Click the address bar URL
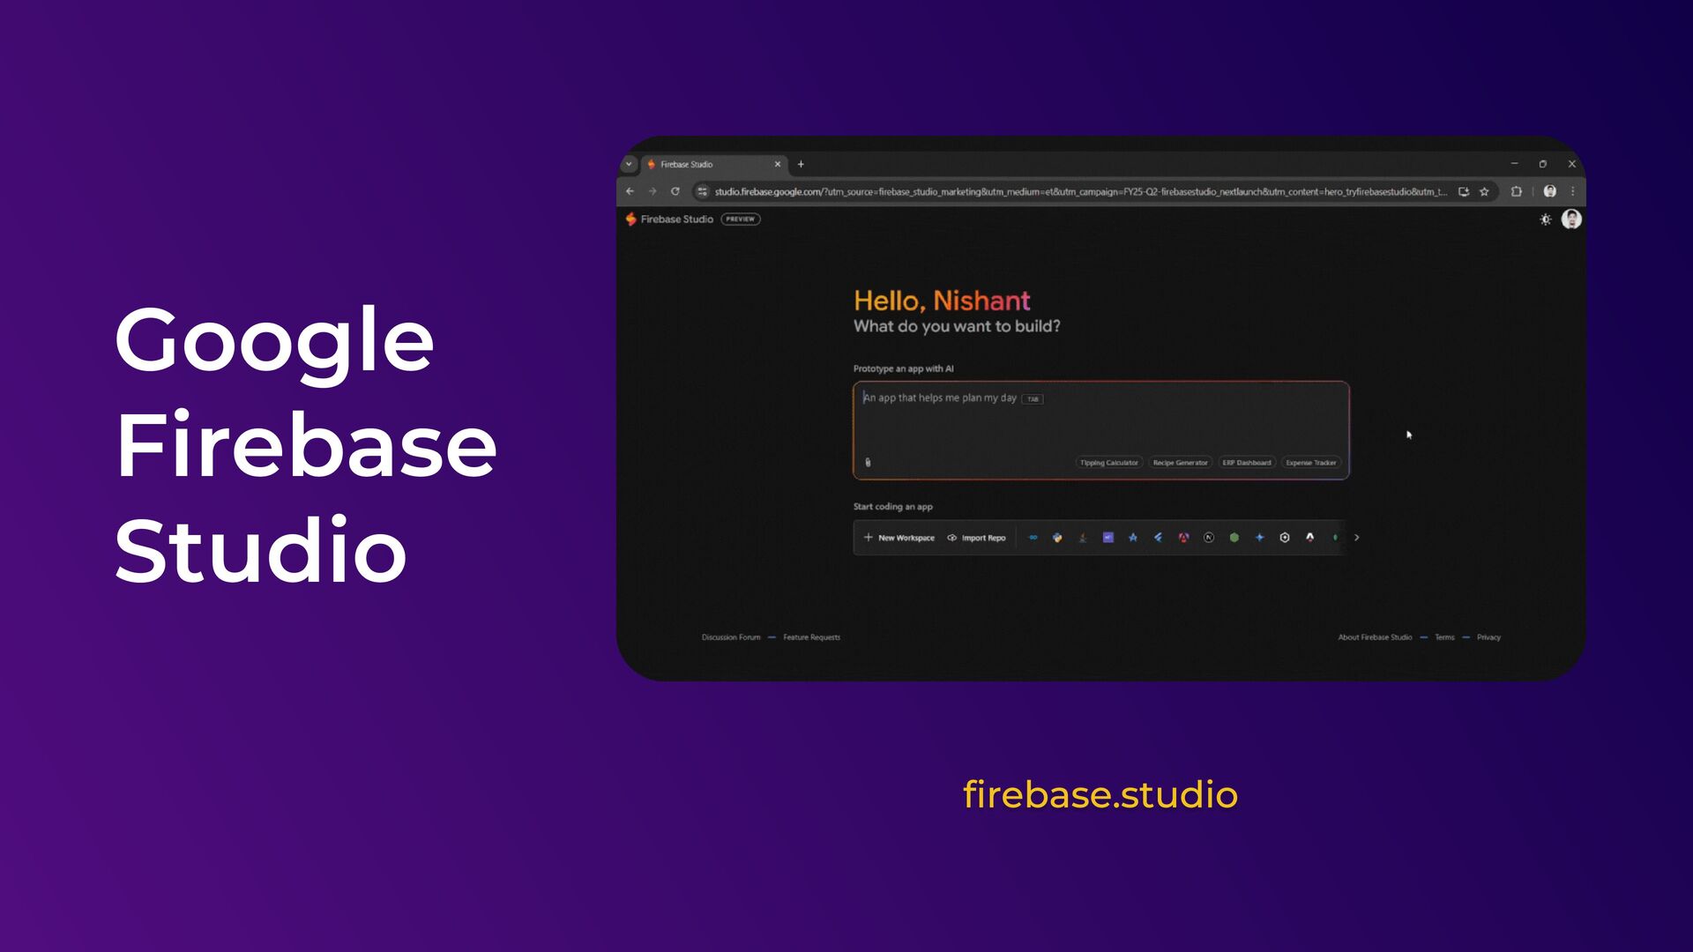The width and height of the screenshot is (1693, 952). coord(1080,191)
